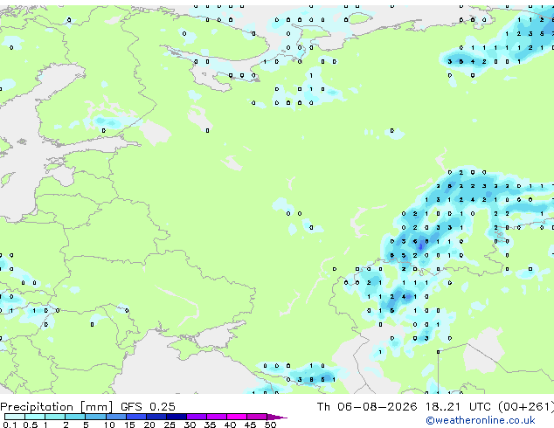Click the '35' legend scale label

coord(210,425)
